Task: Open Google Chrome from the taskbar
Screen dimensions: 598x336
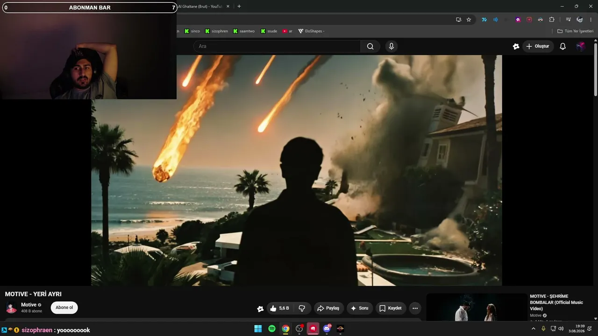Action: click(285, 329)
